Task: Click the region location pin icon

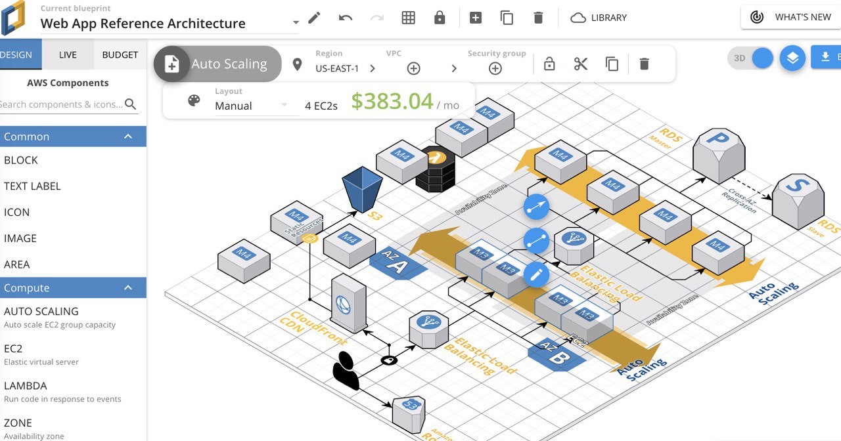Action: 298,64
